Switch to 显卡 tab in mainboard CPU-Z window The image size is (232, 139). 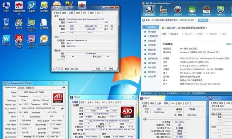click(x=92, y=13)
